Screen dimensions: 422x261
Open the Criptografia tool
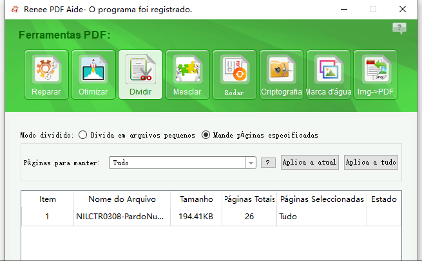[282, 75]
